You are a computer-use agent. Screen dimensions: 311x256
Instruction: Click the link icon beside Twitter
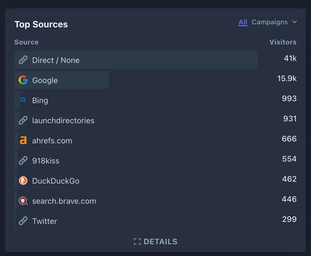pos(23,221)
